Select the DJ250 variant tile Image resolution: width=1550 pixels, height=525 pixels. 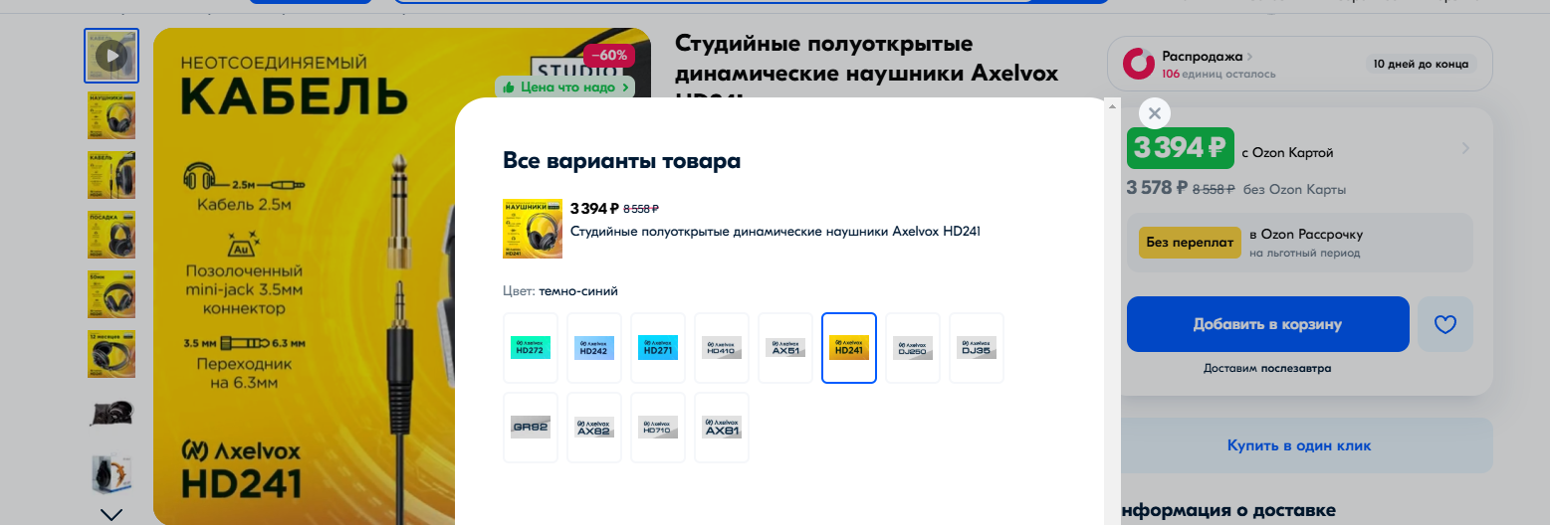[x=913, y=348]
